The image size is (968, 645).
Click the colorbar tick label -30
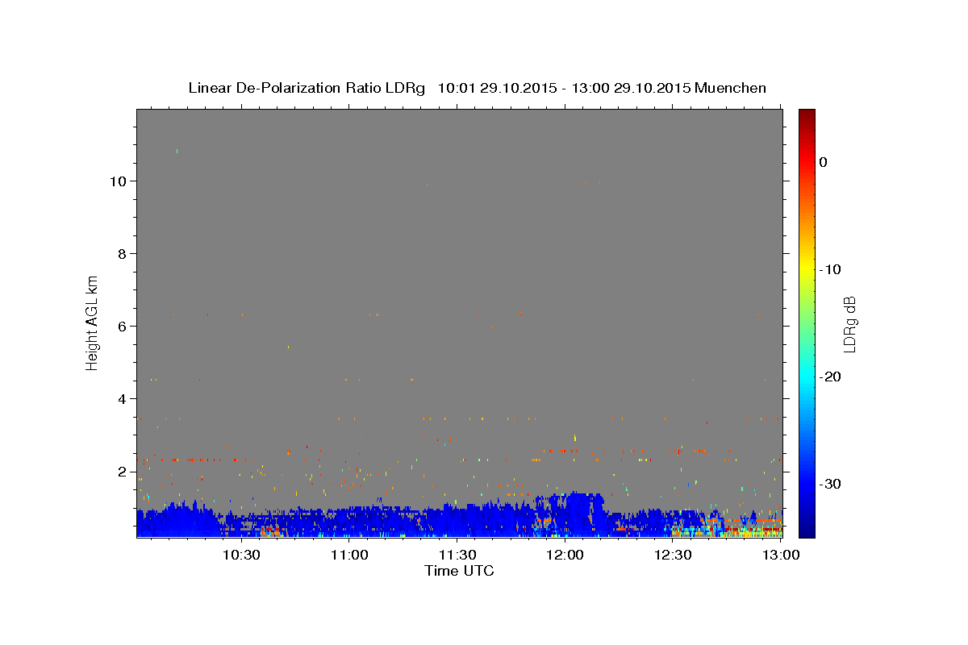[829, 484]
